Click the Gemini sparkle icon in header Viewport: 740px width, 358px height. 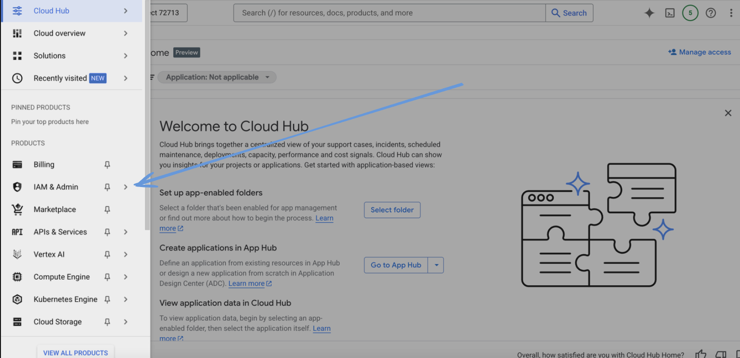click(x=649, y=13)
